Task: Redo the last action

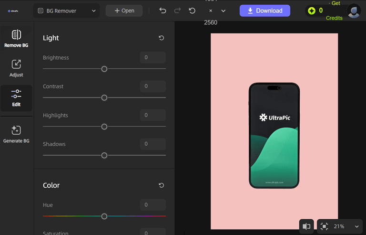Action: tap(177, 11)
